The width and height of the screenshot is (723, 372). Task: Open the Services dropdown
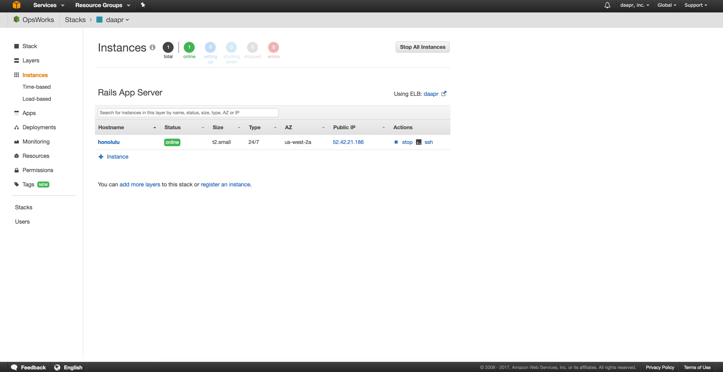[49, 5]
